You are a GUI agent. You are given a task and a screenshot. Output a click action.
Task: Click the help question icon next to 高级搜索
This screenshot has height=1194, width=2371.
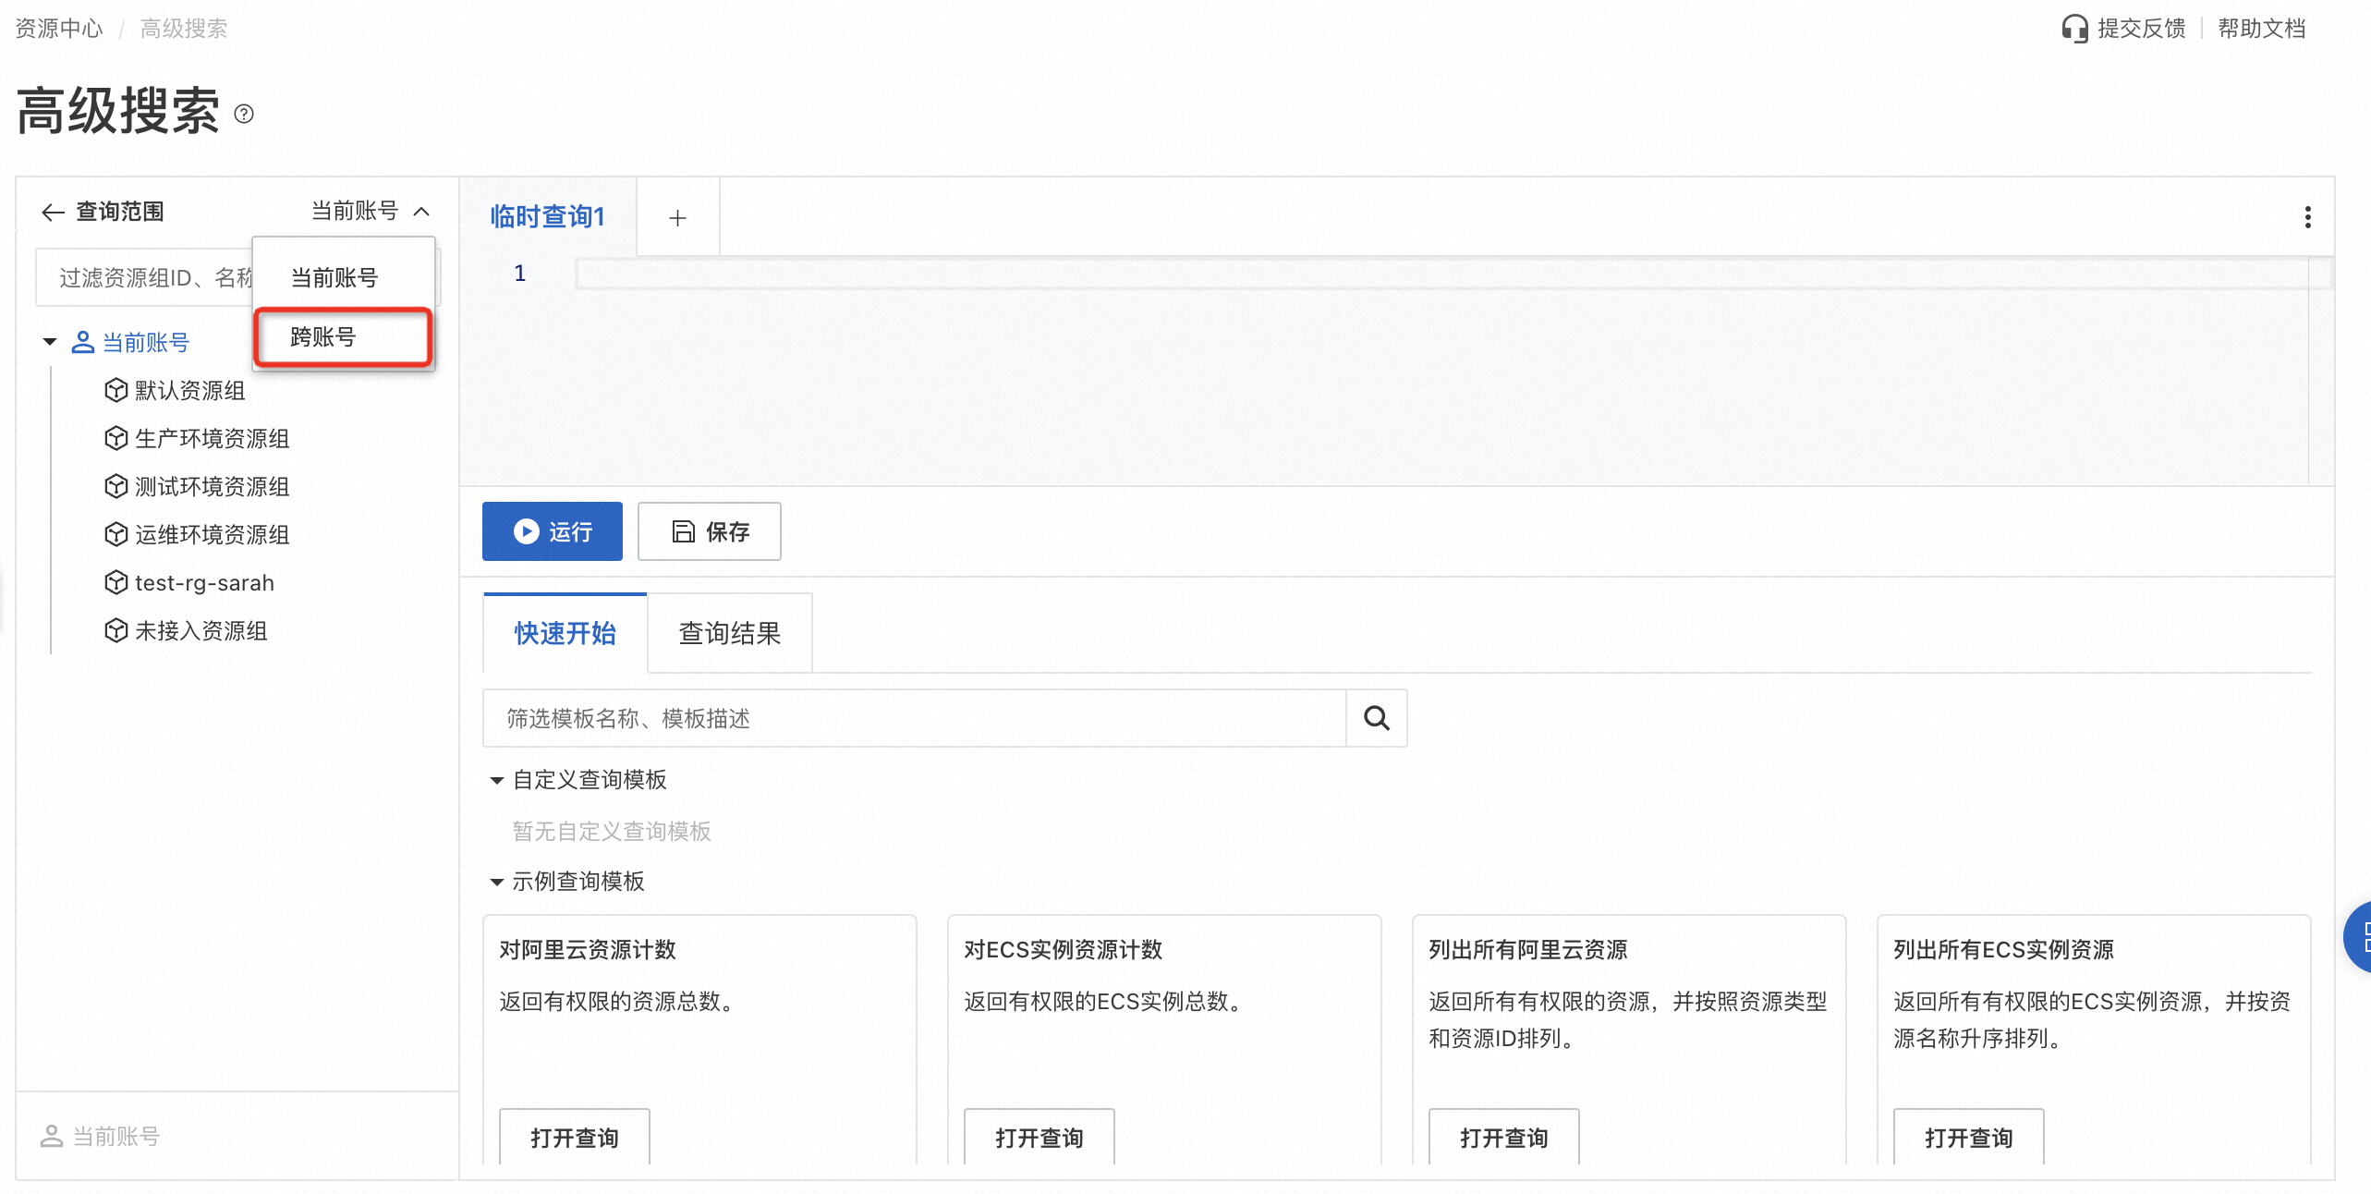coord(244,114)
